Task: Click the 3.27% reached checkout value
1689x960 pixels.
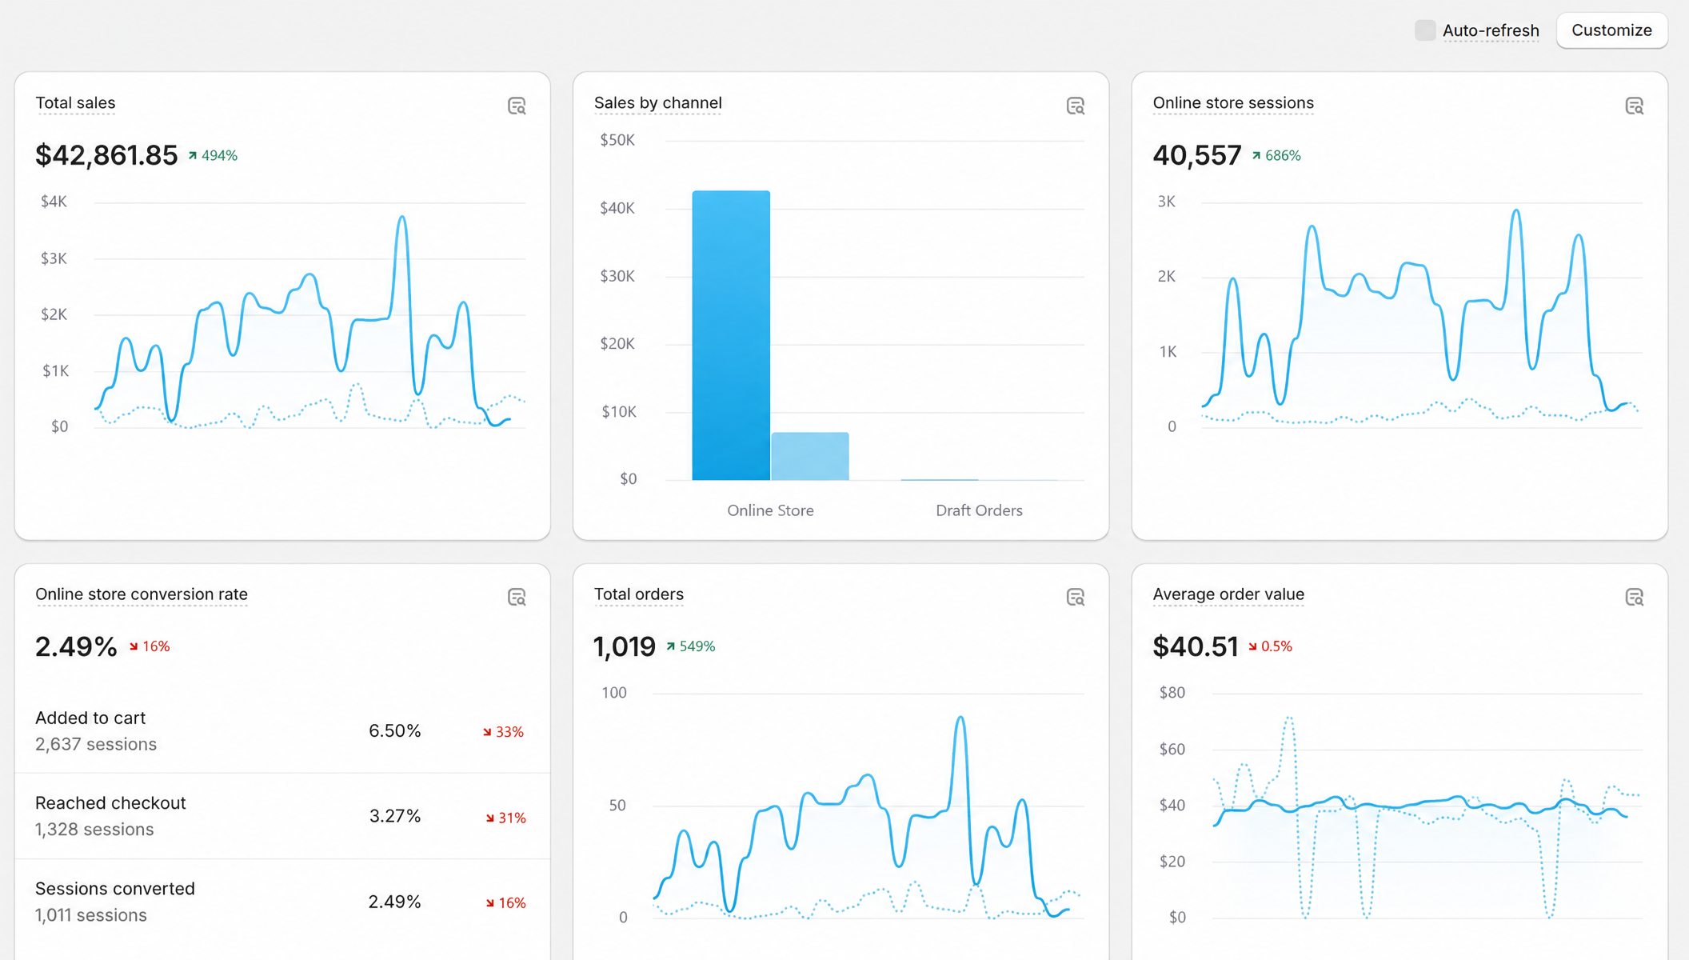Action: tap(394, 816)
